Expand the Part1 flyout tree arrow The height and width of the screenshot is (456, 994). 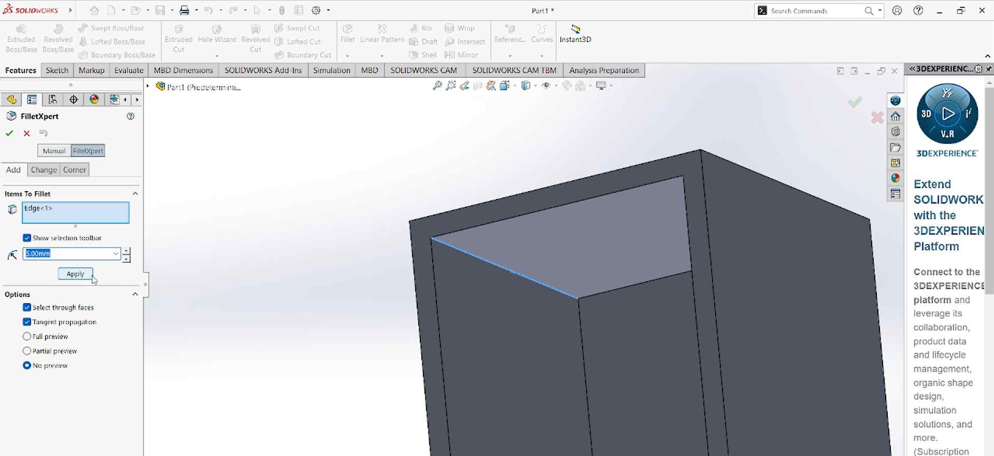pos(148,86)
